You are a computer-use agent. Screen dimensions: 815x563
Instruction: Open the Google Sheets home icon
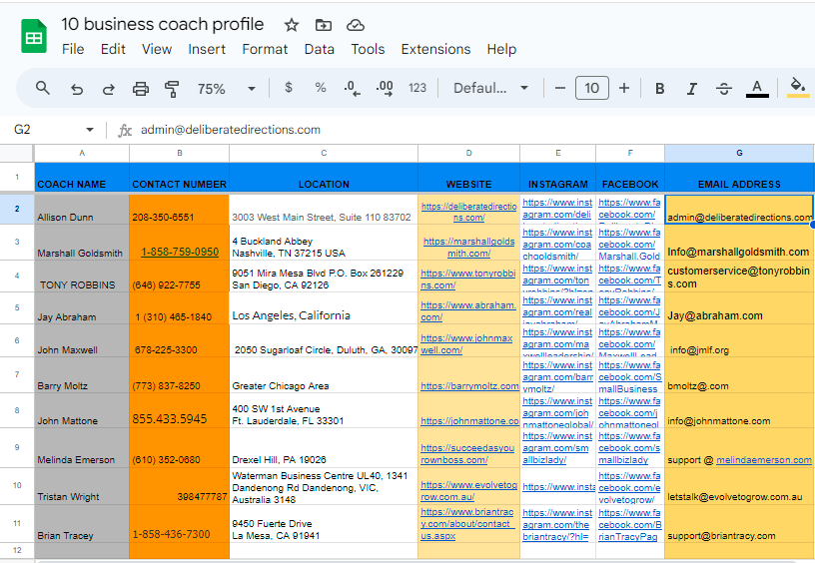(x=34, y=36)
